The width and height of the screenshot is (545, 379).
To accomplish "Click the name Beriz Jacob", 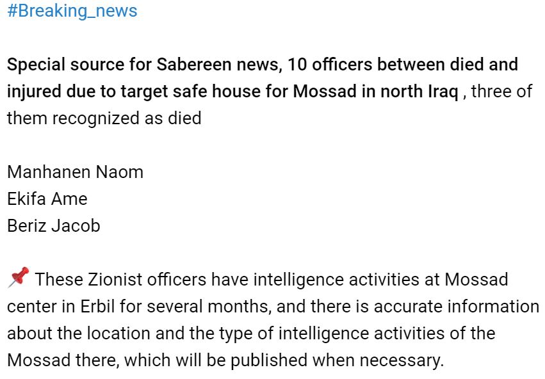I will coord(54,226).
